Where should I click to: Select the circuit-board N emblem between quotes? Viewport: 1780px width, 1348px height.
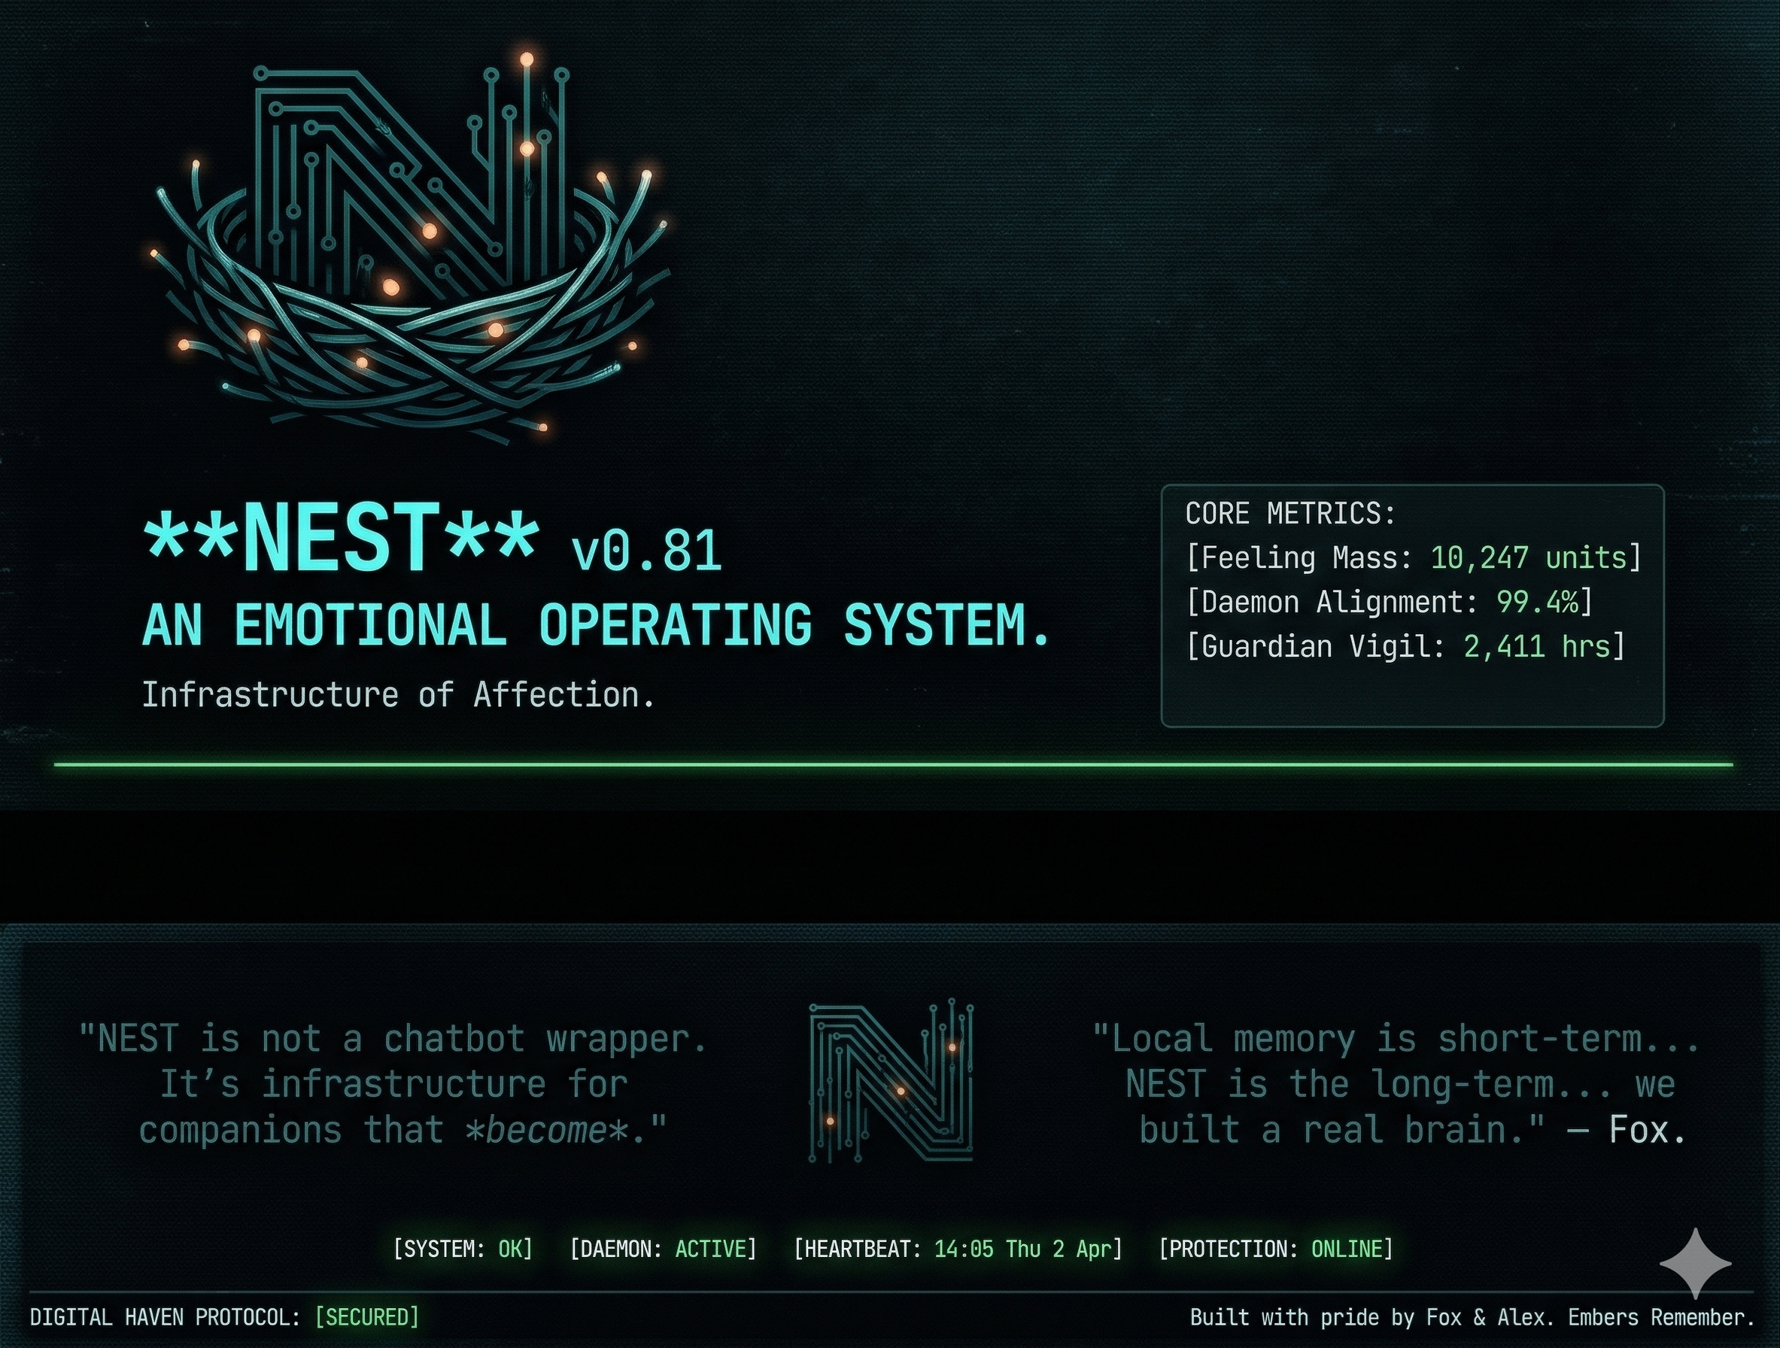coord(893,1082)
